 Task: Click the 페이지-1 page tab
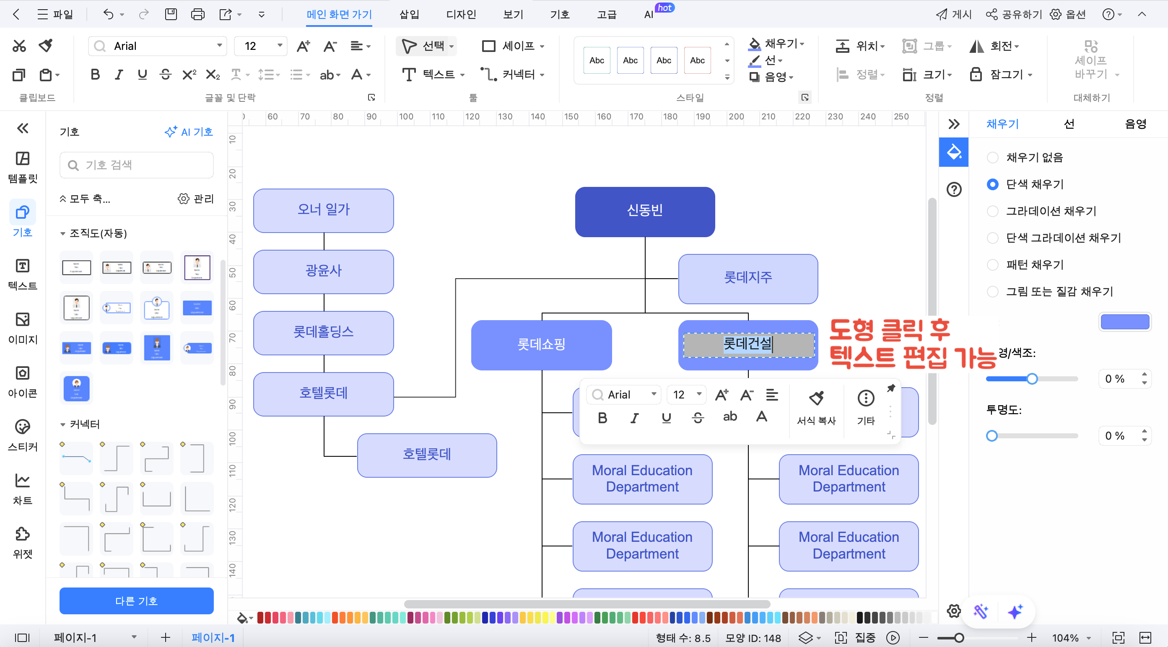click(213, 637)
